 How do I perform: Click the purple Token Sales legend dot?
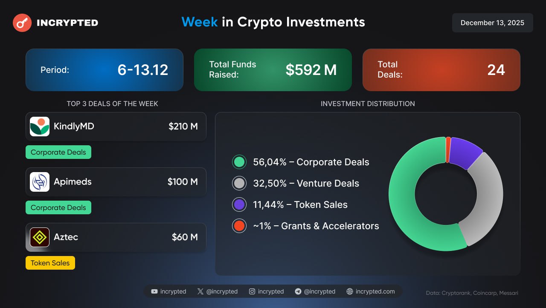tap(239, 204)
